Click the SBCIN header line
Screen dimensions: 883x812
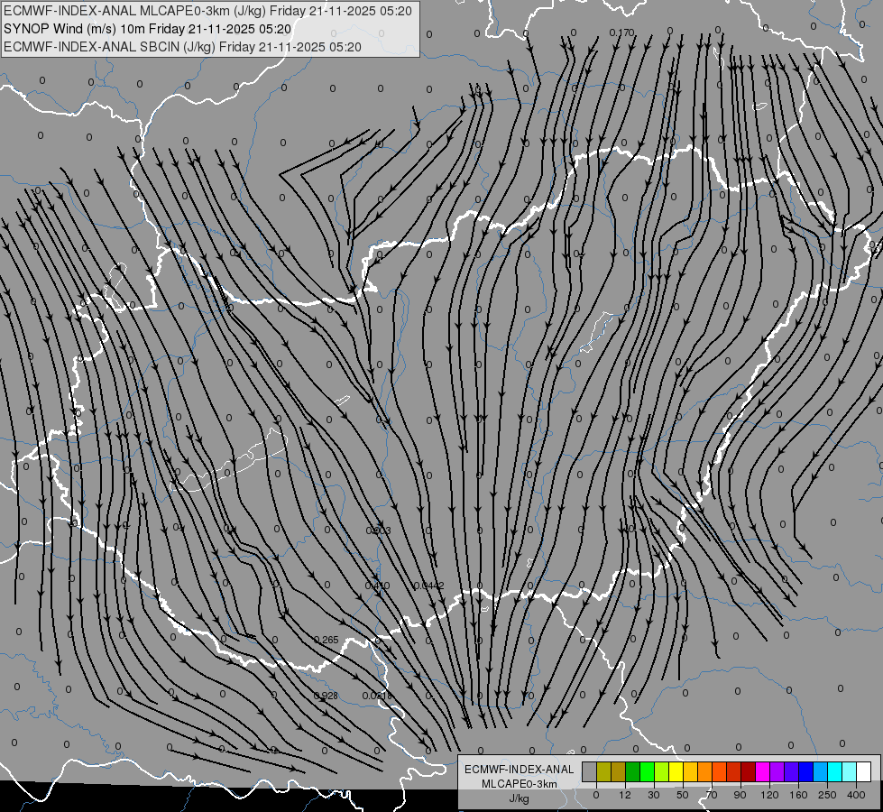tap(182, 47)
